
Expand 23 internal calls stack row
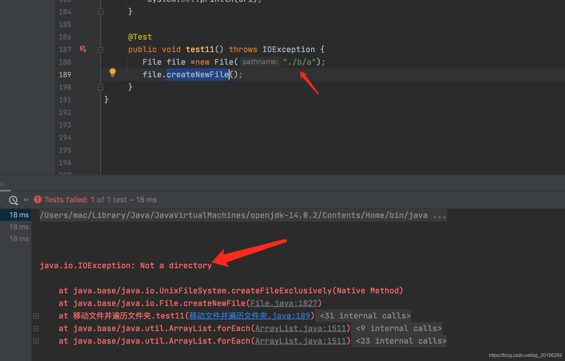36,341
